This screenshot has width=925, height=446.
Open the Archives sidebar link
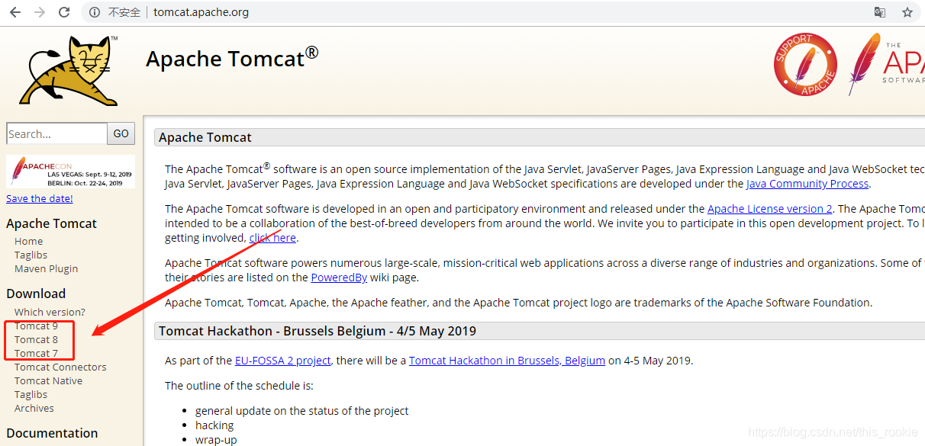tap(34, 408)
